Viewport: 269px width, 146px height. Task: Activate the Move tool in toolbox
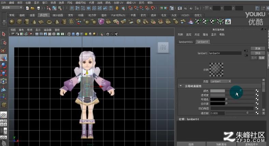pyautogui.click(x=4, y=58)
